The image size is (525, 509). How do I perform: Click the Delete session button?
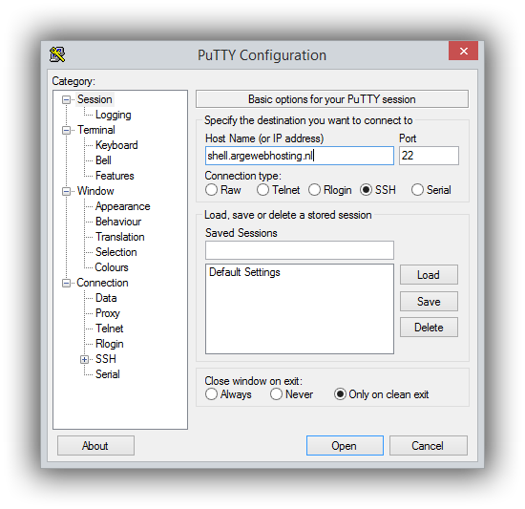[429, 328]
